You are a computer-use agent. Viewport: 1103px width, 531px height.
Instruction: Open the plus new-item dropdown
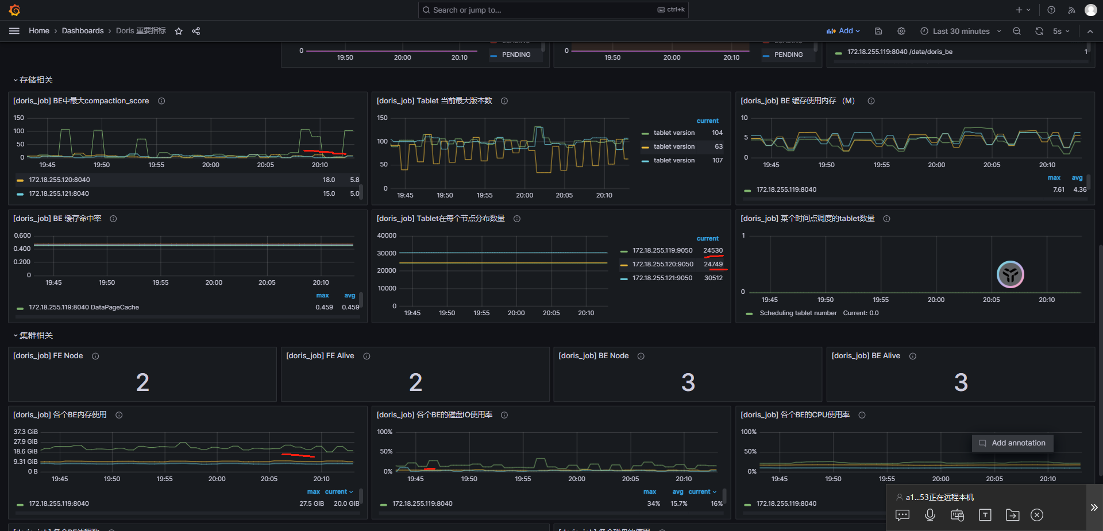1023,10
